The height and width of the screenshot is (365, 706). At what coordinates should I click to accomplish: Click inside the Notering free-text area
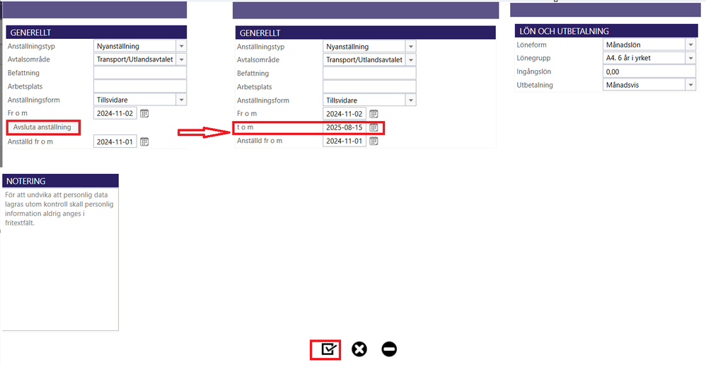pos(60,259)
